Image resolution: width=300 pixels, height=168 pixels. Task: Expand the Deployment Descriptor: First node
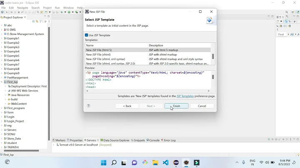[x=5, y=86]
